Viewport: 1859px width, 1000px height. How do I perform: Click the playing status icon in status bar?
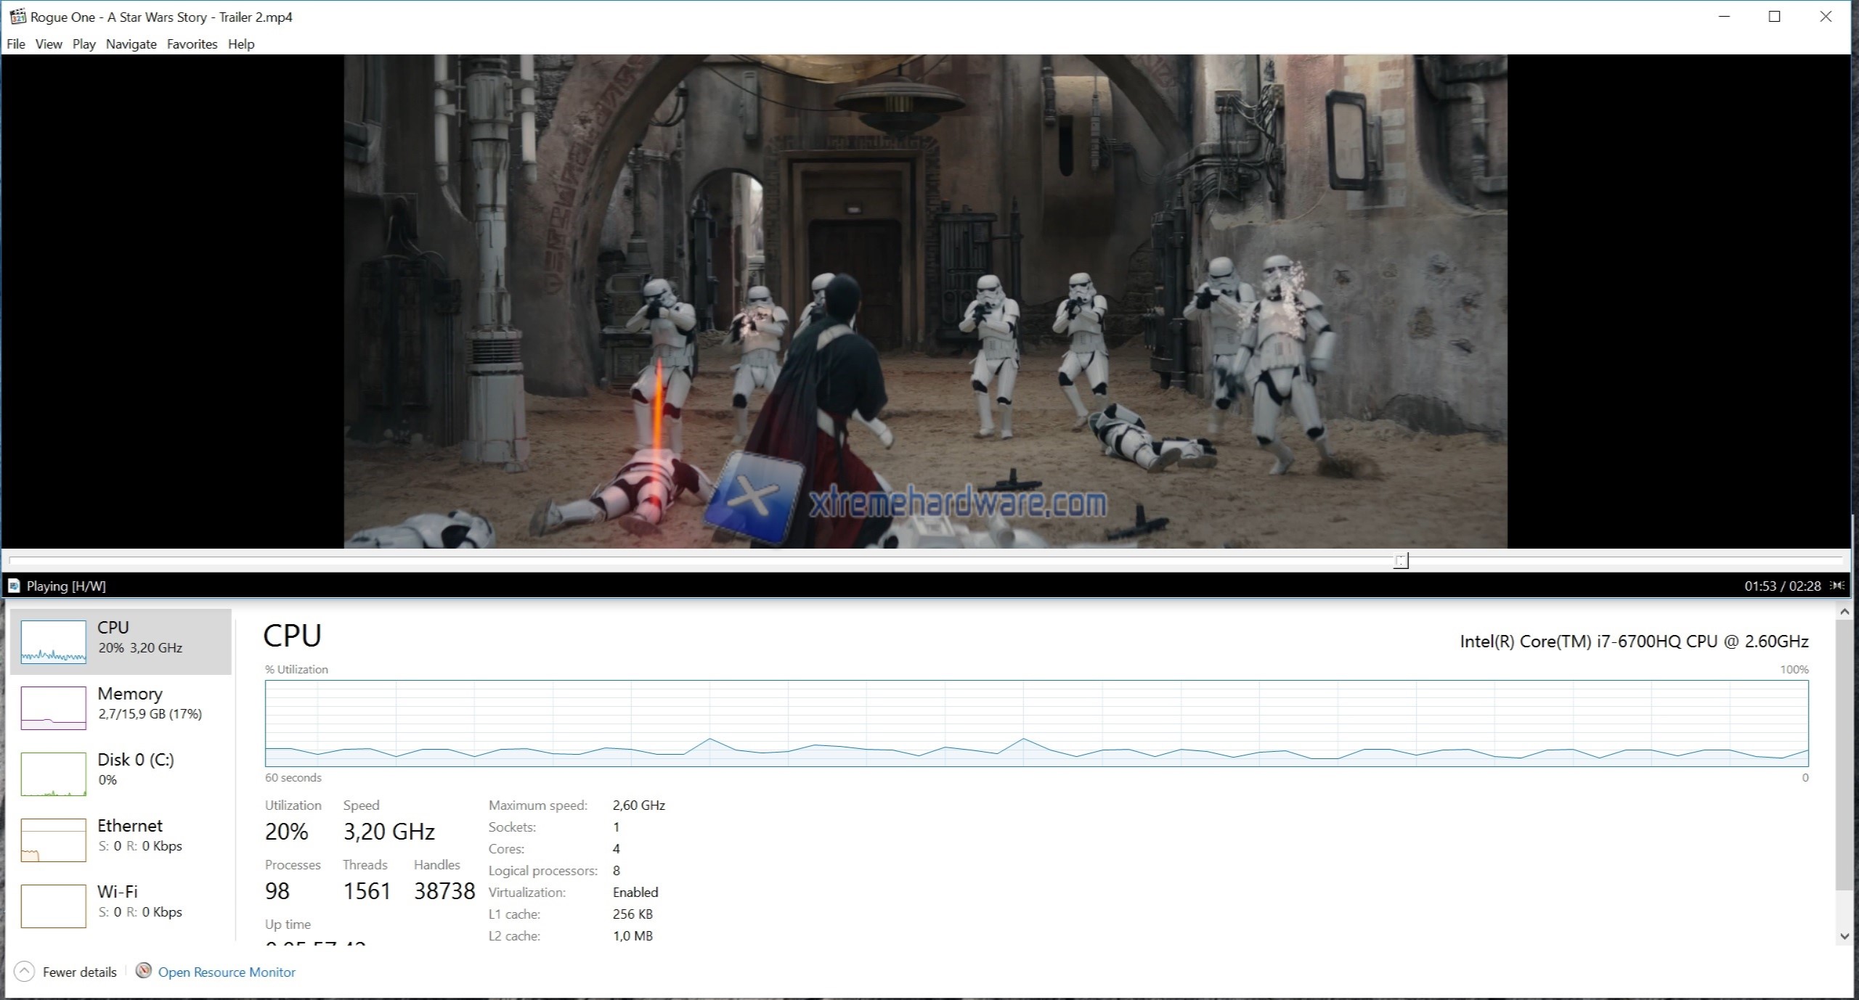pyautogui.click(x=14, y=586)
